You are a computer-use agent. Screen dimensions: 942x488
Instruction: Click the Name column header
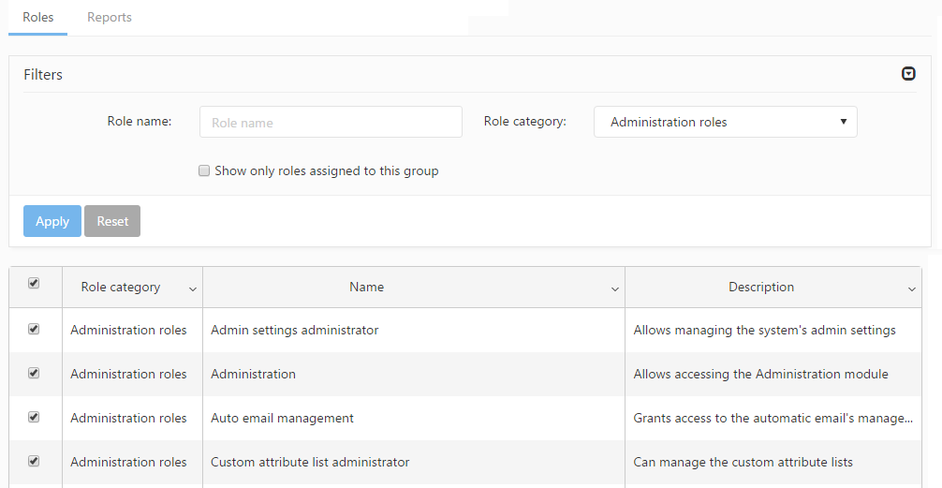(x=366, y=288)
